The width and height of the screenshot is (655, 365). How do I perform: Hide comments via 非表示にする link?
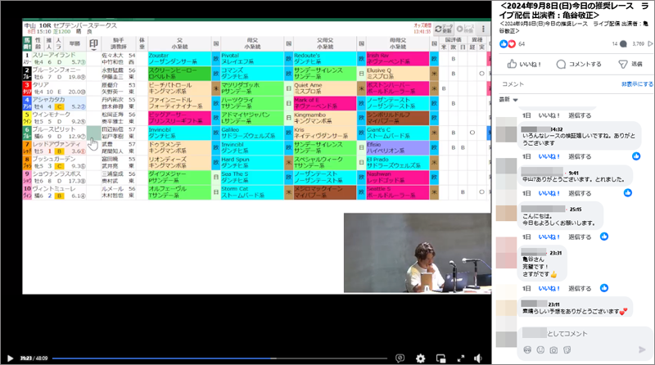pyautogui.click(x=637, y=84)
